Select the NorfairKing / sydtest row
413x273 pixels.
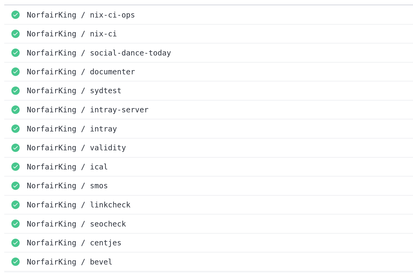click(x=74, y=91)
